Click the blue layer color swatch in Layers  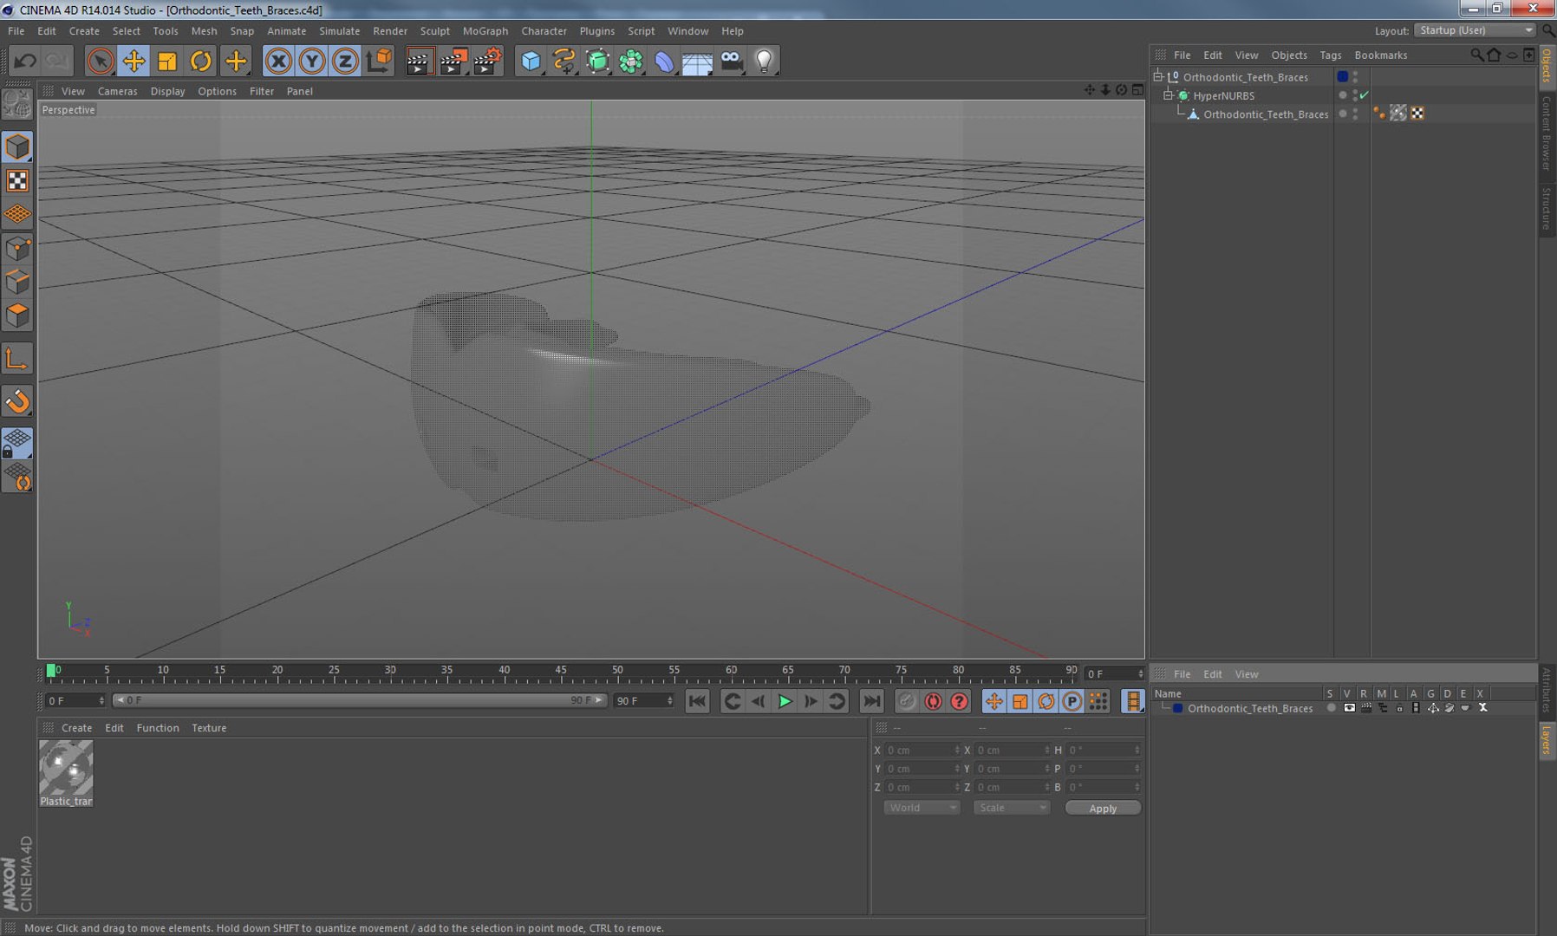[1178, 708]
